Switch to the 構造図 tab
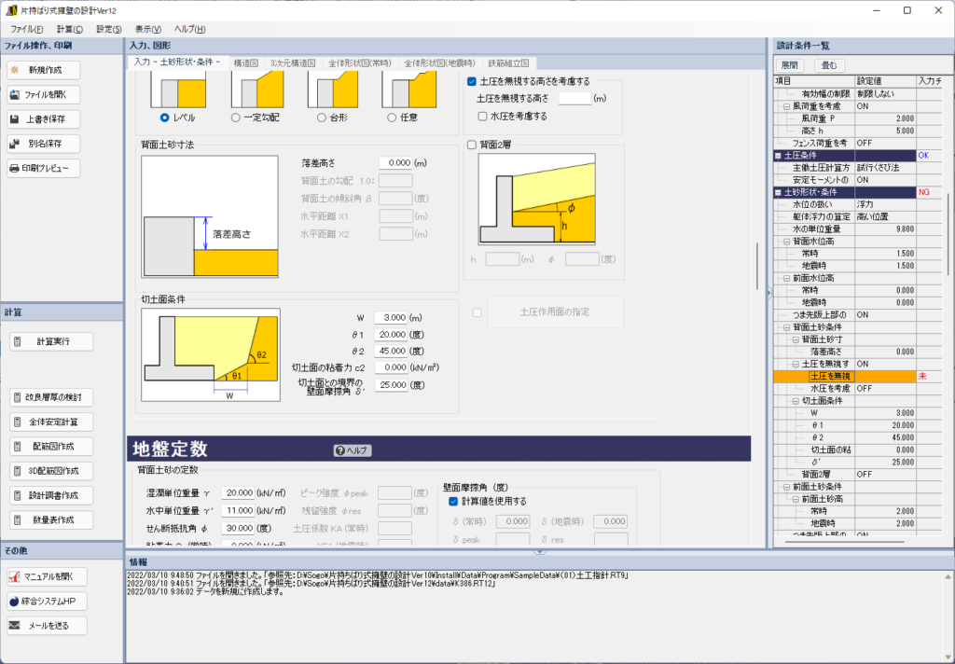The image size is (955, 664). click(246, 62)
